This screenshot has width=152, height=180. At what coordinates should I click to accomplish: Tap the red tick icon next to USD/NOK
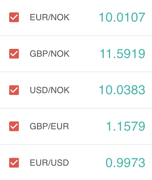click(14, 90)
